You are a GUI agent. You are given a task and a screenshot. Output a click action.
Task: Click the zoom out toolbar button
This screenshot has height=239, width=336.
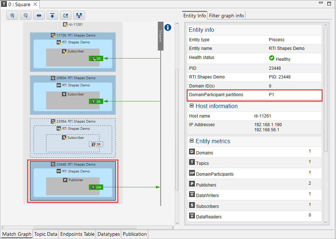[x=26, y=16]
